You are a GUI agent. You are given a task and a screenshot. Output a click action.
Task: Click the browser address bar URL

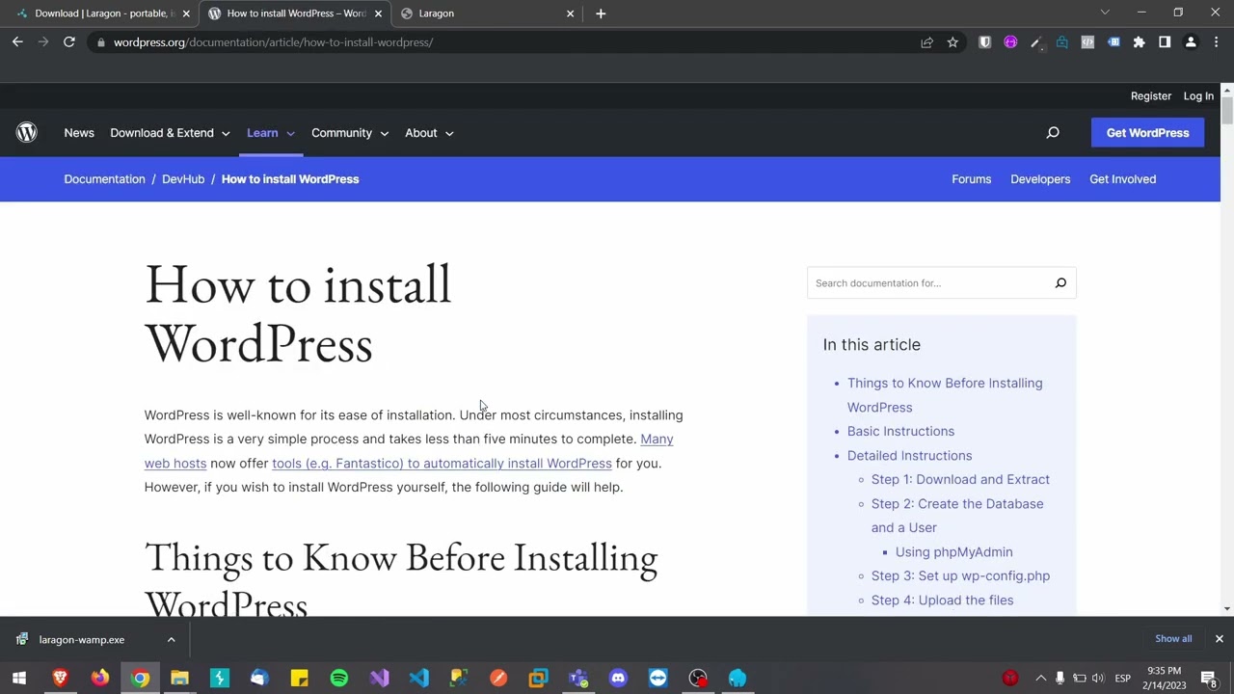click(x=273, y=42)
